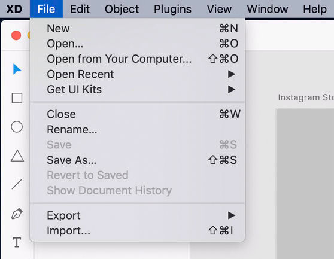Choose Save As... from the File menu
The height and width of the screenshot is (259, 334).
tap(138, 160)
